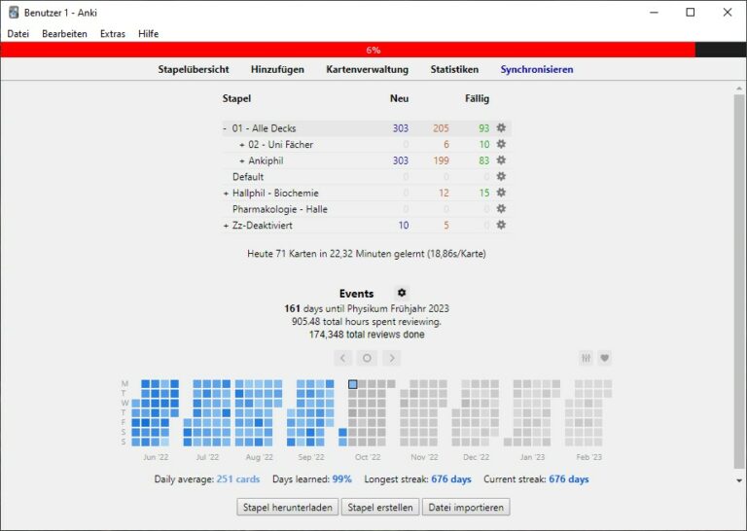Screen dimensions: 747x531
Task: Open the Datei menu
Action: [x=18, y=34]
